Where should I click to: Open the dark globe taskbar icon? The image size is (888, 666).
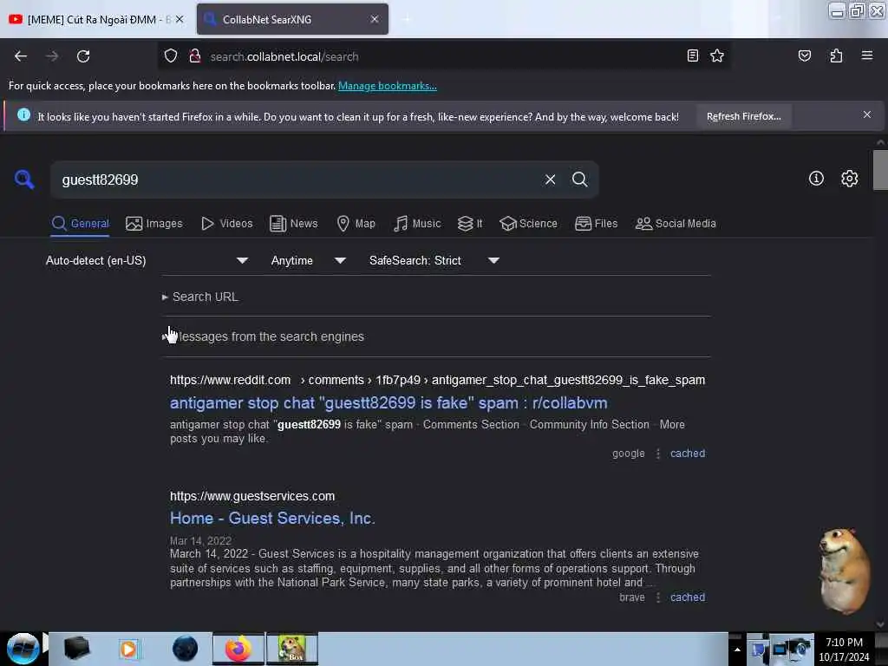tap(185, 649)
